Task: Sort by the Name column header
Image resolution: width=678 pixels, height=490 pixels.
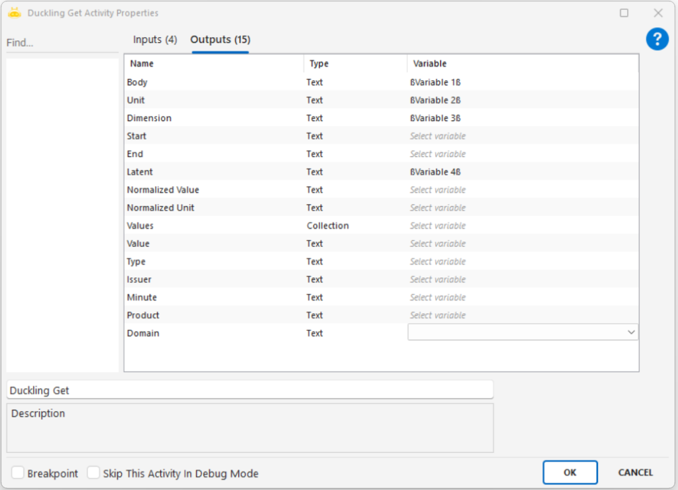Action: pyautogui.click(x=142, y=64)
